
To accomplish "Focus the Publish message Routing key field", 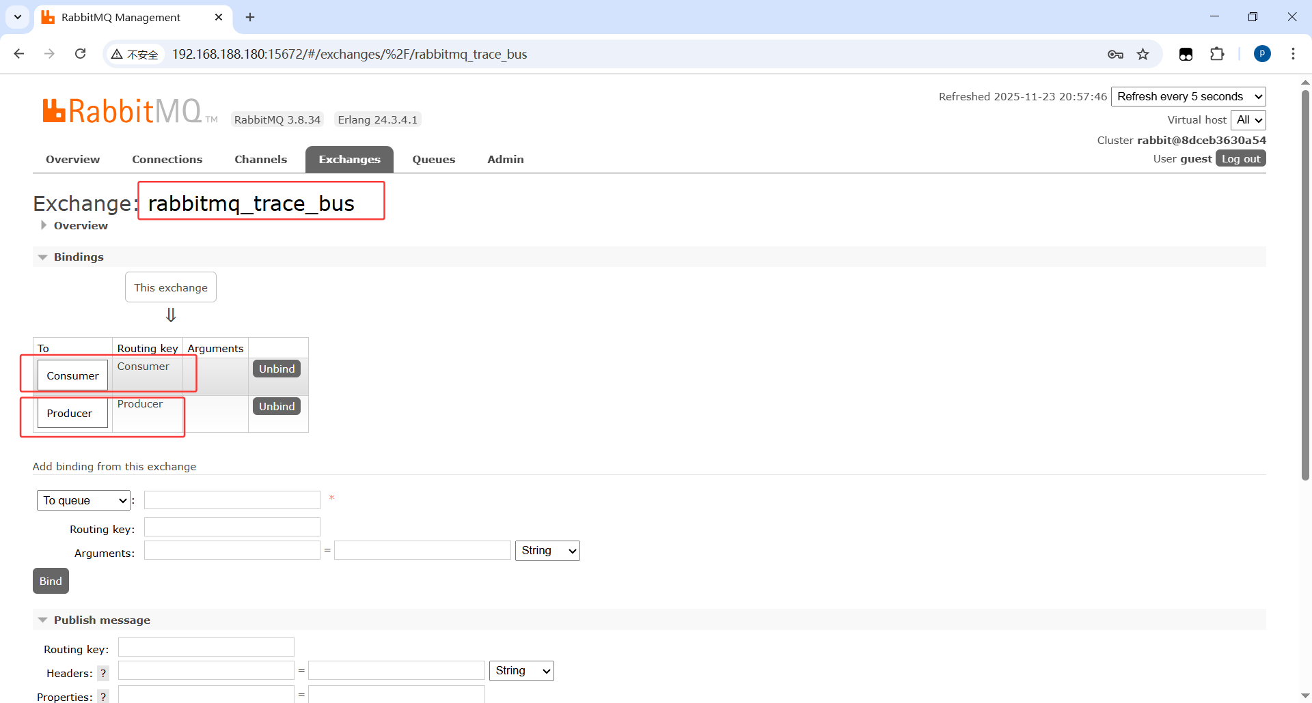I will 206,647.
